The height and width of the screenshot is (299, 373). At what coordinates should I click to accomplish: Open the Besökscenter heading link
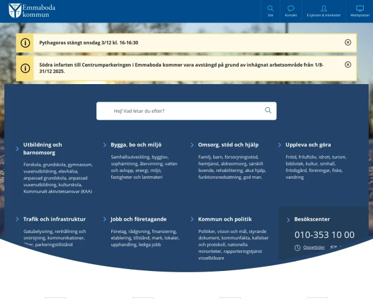(x=312, y=219)
